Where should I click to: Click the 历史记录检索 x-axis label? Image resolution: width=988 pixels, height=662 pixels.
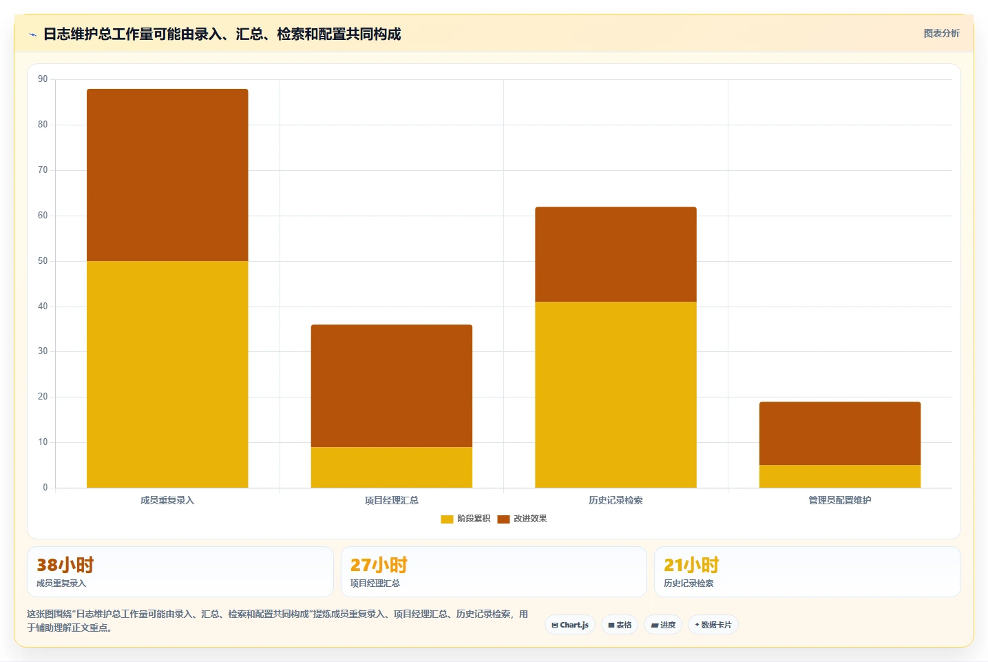coord(616,500)
